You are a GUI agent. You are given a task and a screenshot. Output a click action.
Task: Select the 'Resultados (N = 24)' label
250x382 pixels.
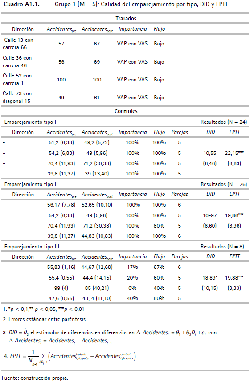click(224, 122)
